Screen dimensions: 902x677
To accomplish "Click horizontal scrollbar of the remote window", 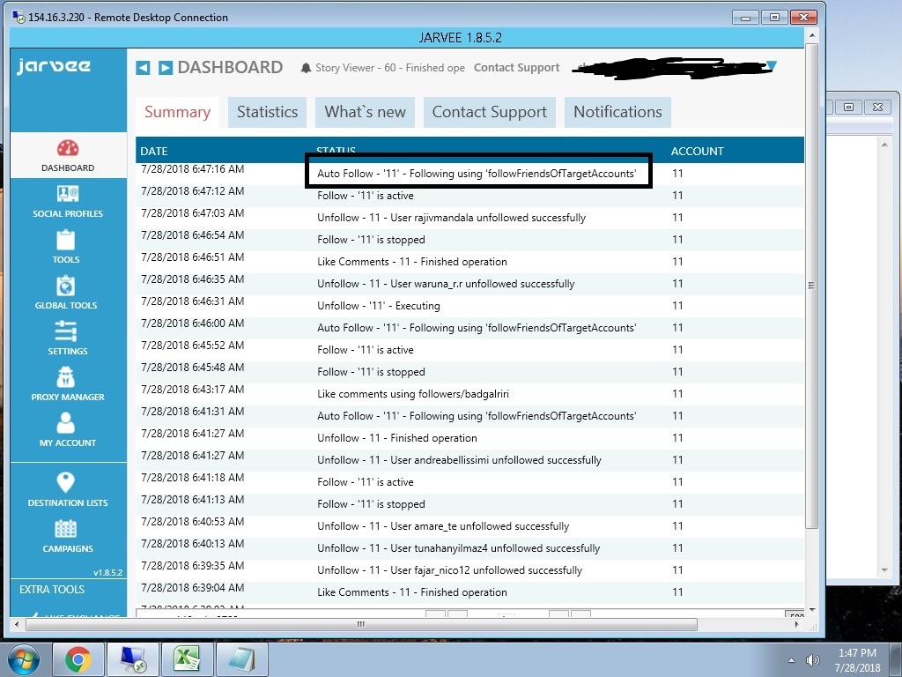I will click(361, 625).
